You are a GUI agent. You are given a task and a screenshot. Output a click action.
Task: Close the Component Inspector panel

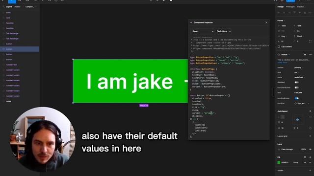pyautogui.click(x=266, y=22)
